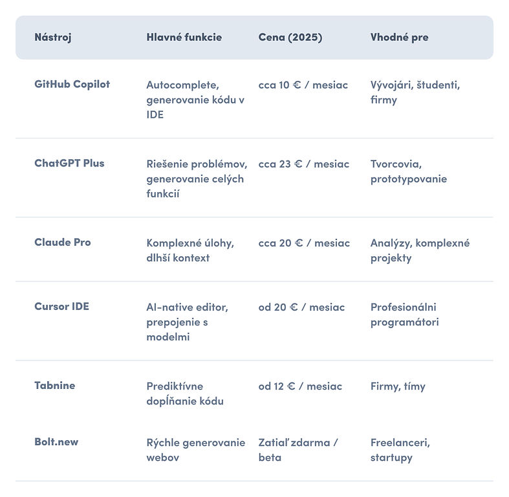The height and width of the screenshot is (497, 509).
Task: Click the Profesionálni programátori cell
Action: (404, 315)
